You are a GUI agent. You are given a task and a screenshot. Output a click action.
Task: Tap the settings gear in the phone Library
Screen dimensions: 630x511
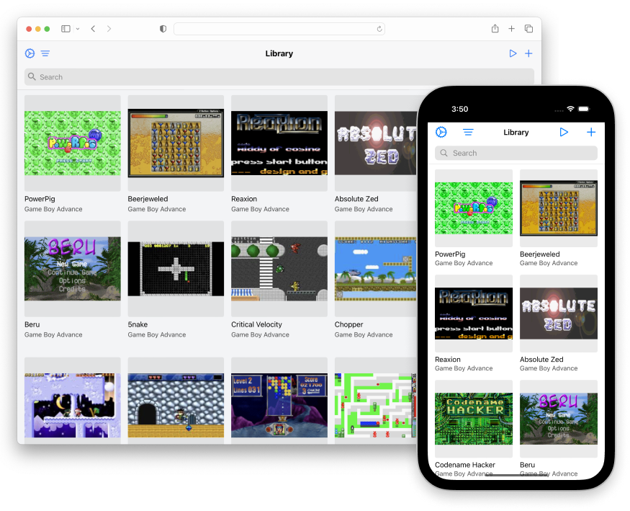pos(441,132)
